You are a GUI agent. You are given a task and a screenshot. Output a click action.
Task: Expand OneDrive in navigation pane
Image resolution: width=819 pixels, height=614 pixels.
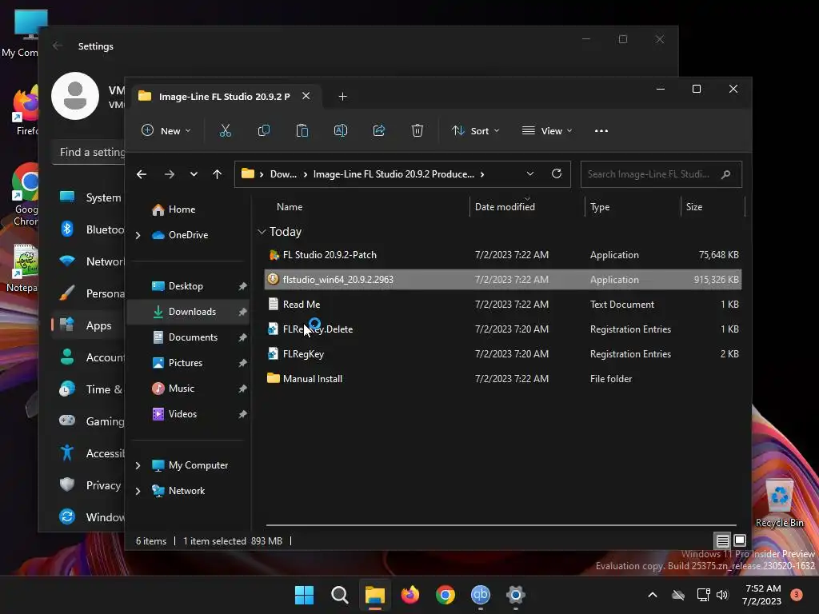(138, 236)
